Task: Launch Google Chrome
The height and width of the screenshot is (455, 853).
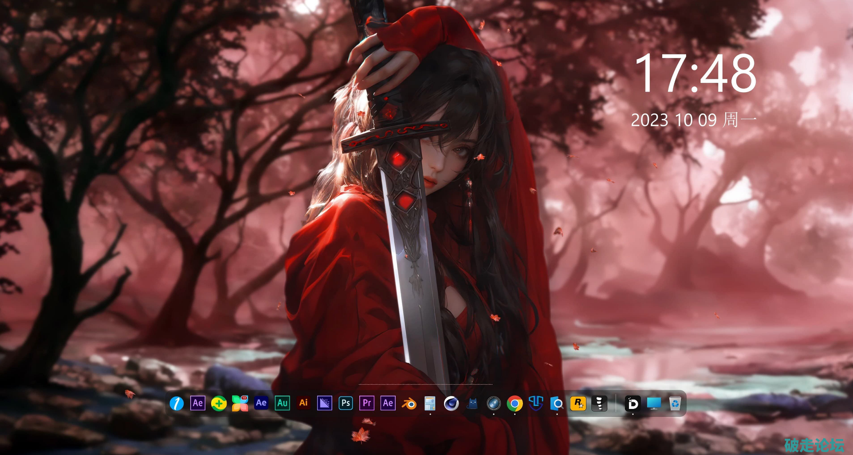Action: pos(515,404)
